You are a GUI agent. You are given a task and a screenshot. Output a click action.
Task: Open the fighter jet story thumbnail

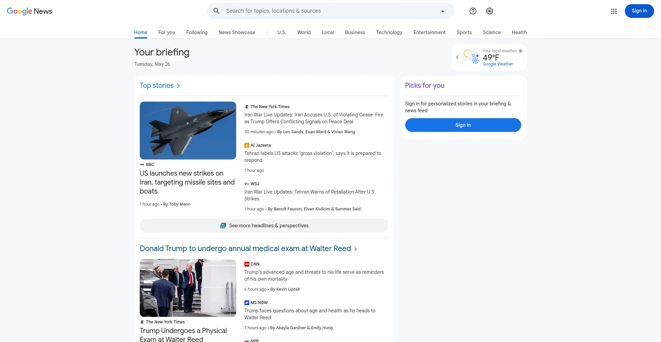pyautogui.click(x=188, y=131)
